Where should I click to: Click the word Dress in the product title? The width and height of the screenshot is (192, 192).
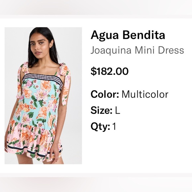coord(171,50)
